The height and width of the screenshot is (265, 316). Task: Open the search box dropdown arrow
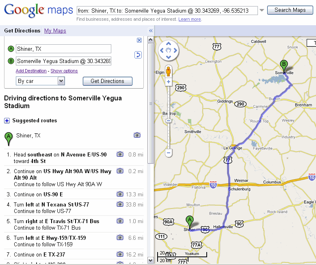262,10
